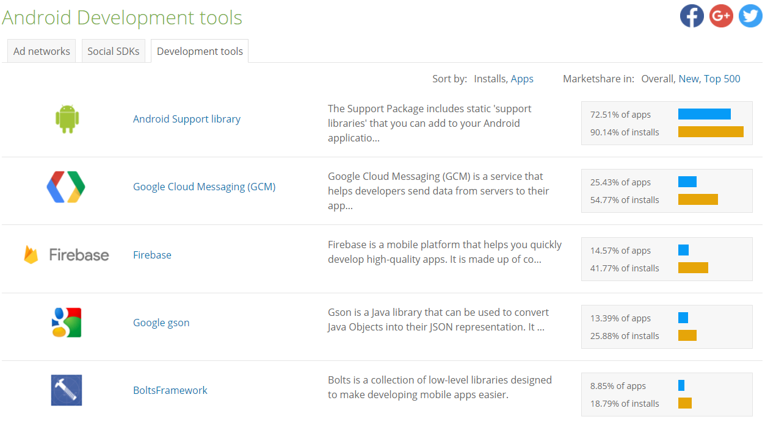Click the '8.85% of apps' text
The width and height of the screenshot is (765, 425).
(618, 386)
